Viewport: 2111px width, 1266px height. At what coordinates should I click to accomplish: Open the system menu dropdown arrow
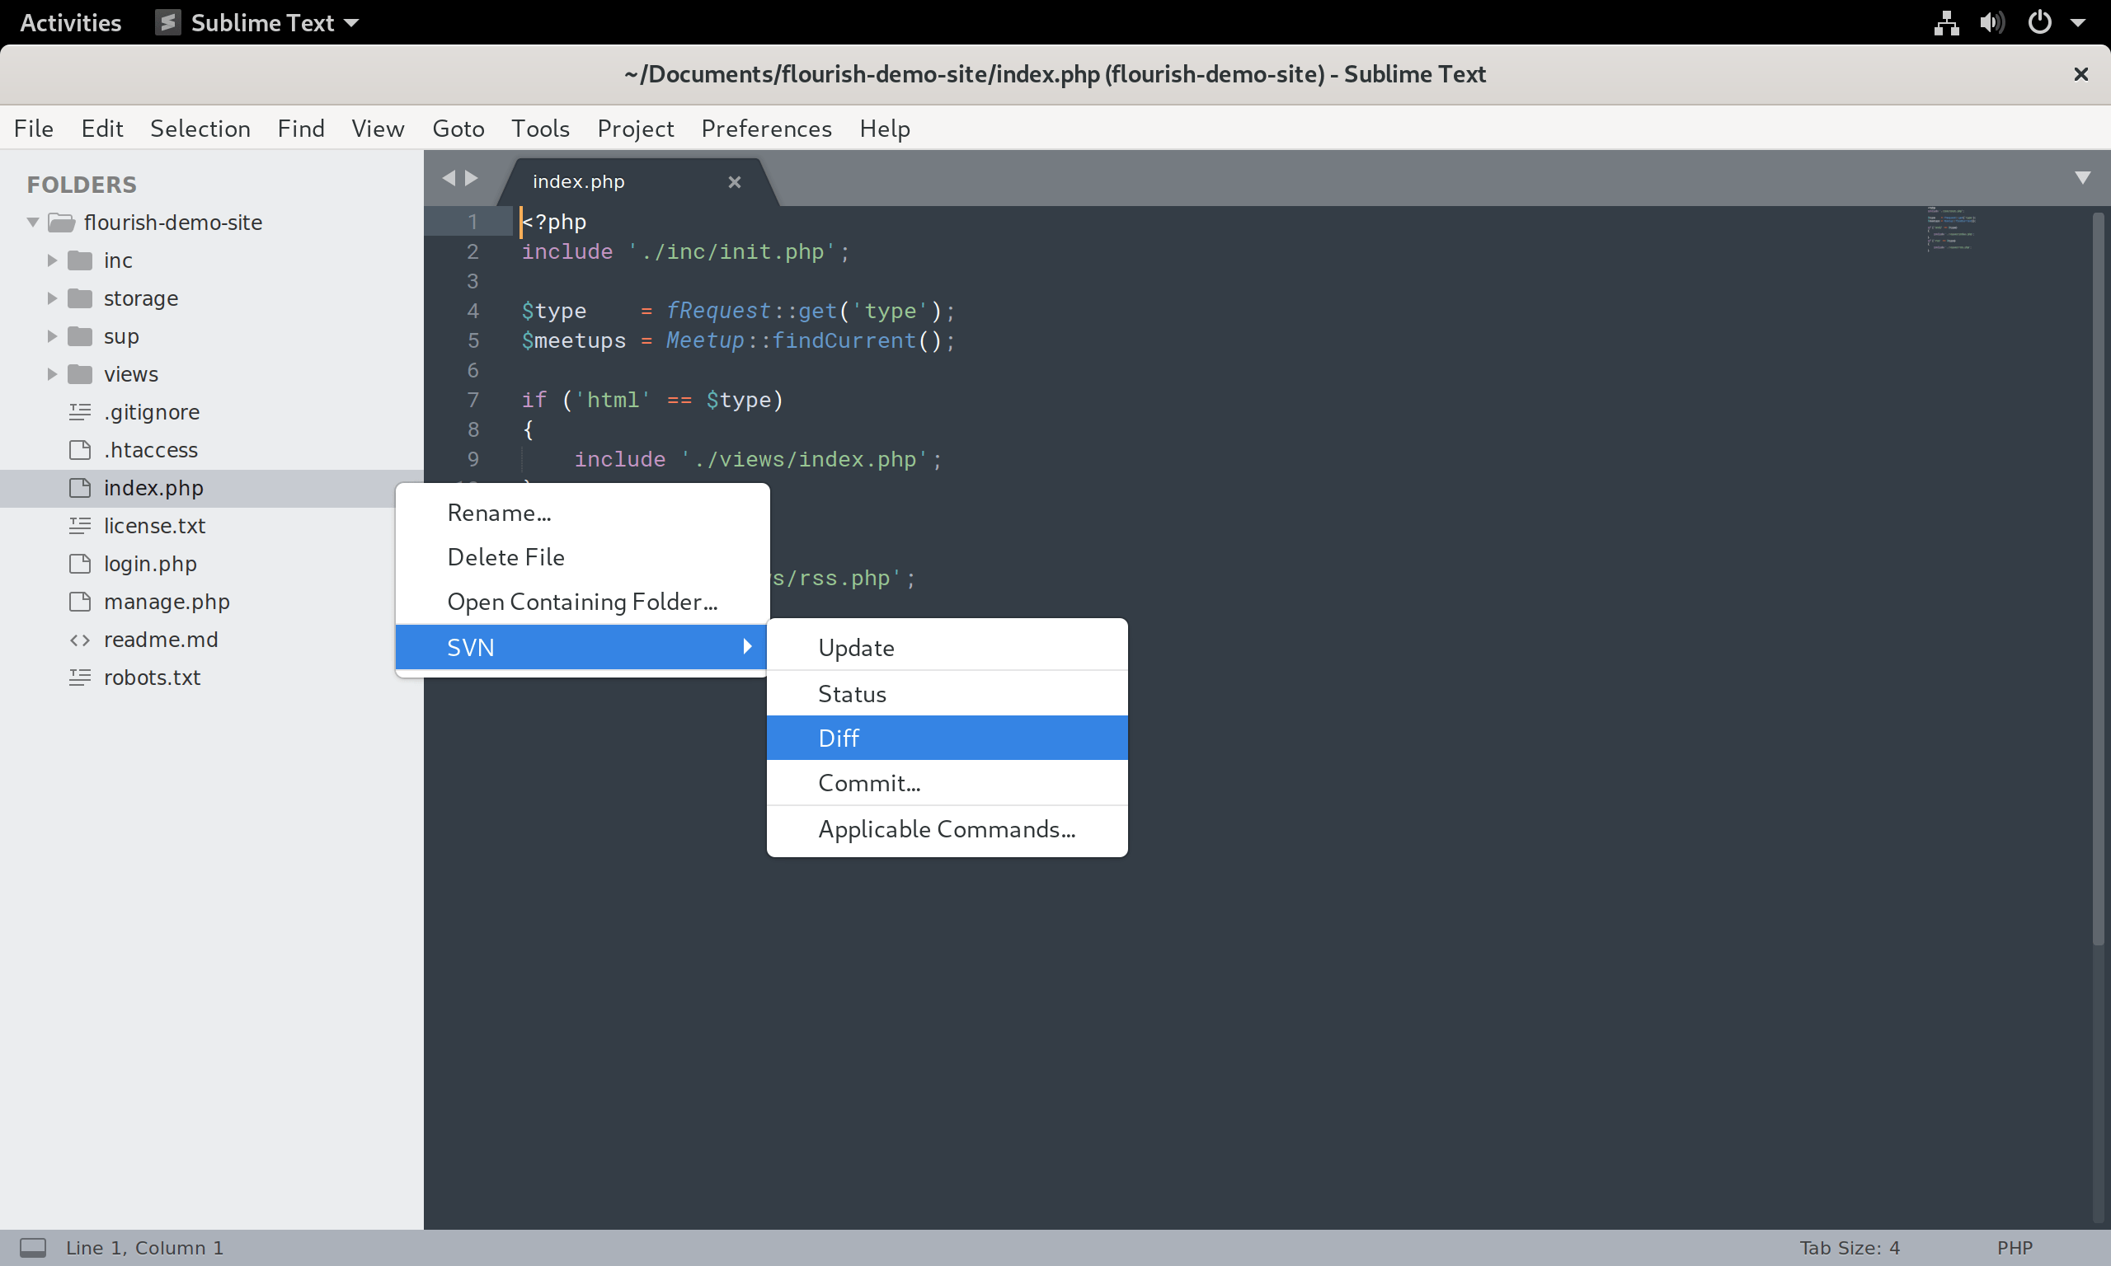pyautogui.click(x=2078, y=23)
